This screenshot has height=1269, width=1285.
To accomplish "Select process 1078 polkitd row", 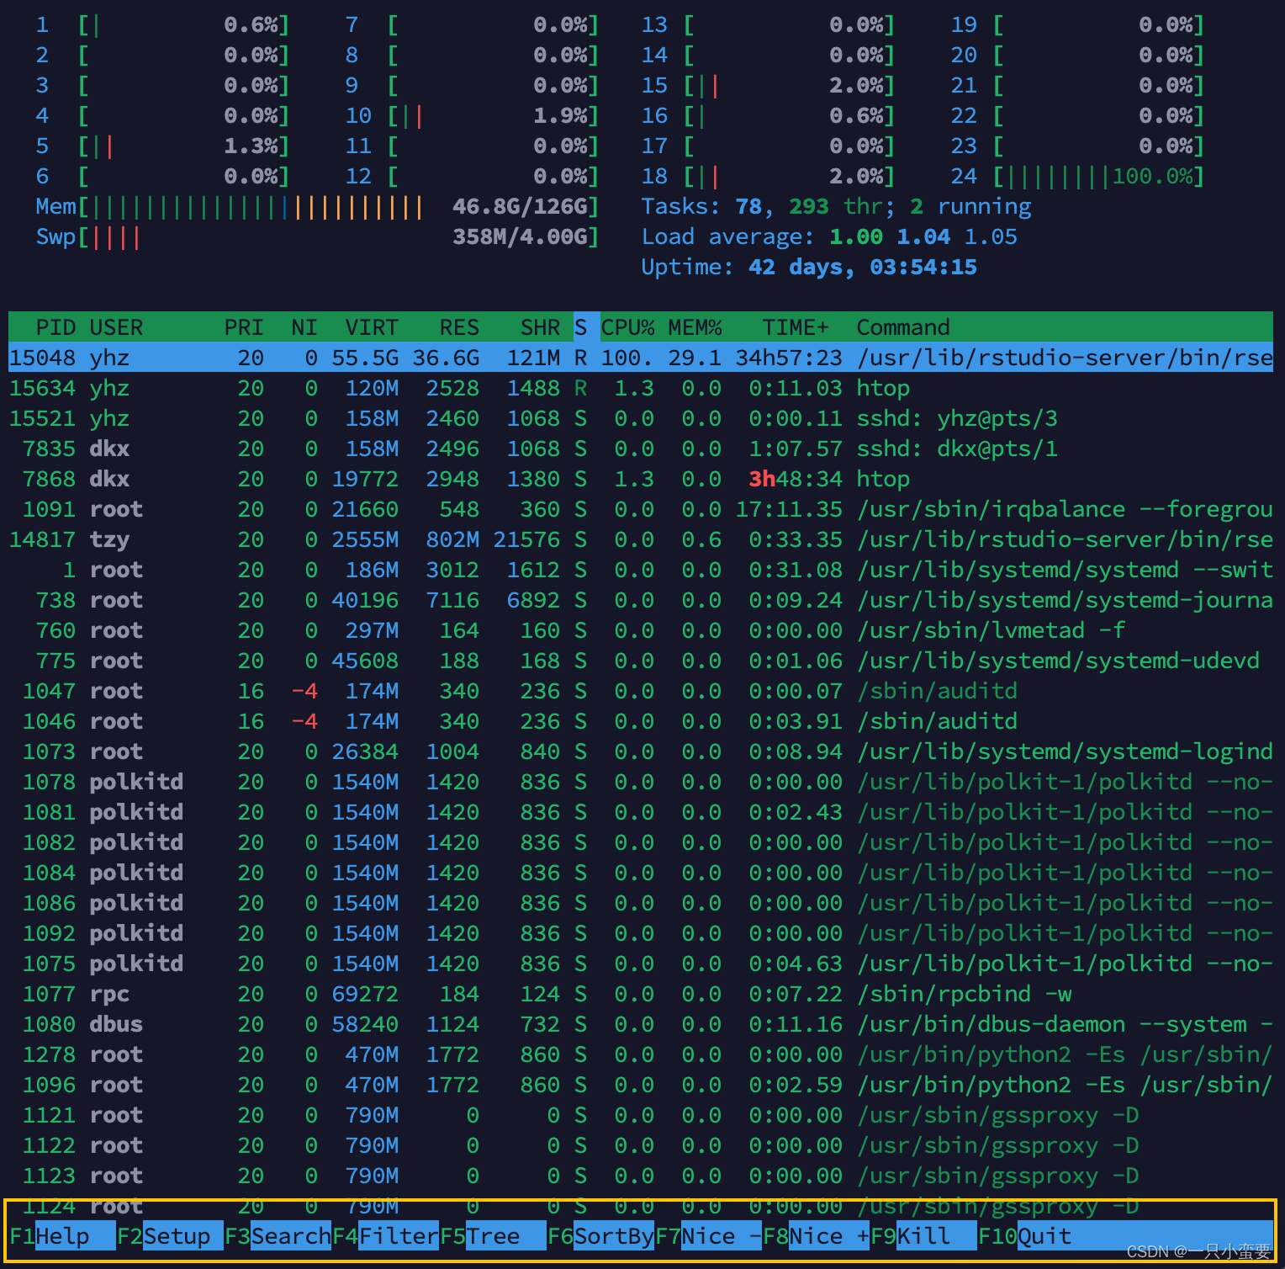I will click(x=641, y=782).
